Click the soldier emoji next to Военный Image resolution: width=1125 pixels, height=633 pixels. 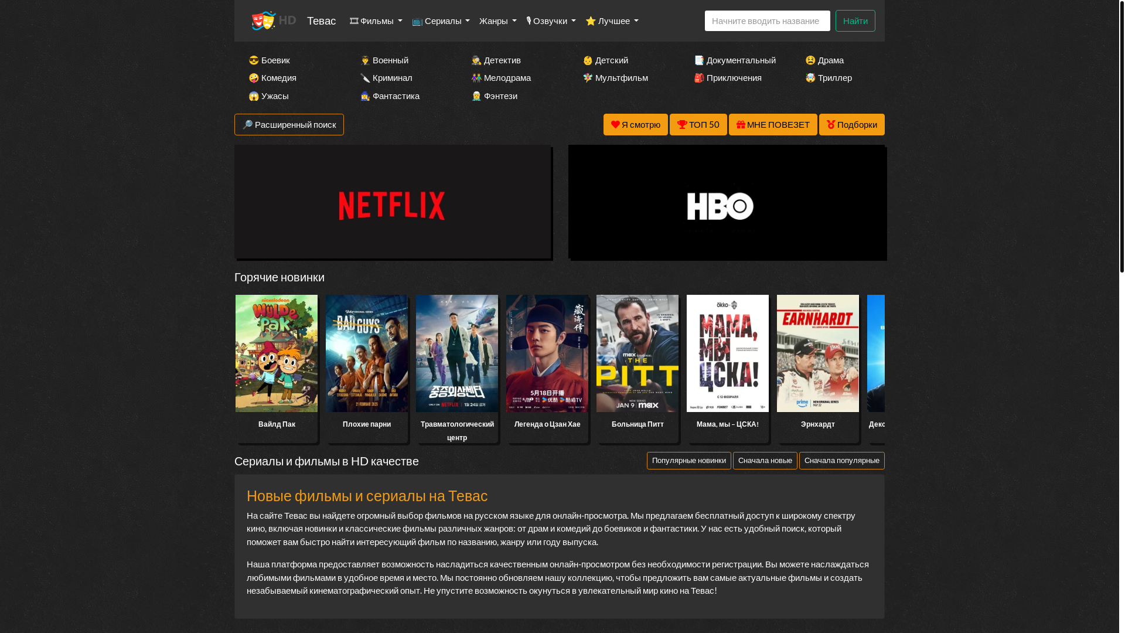pos(365,60)
